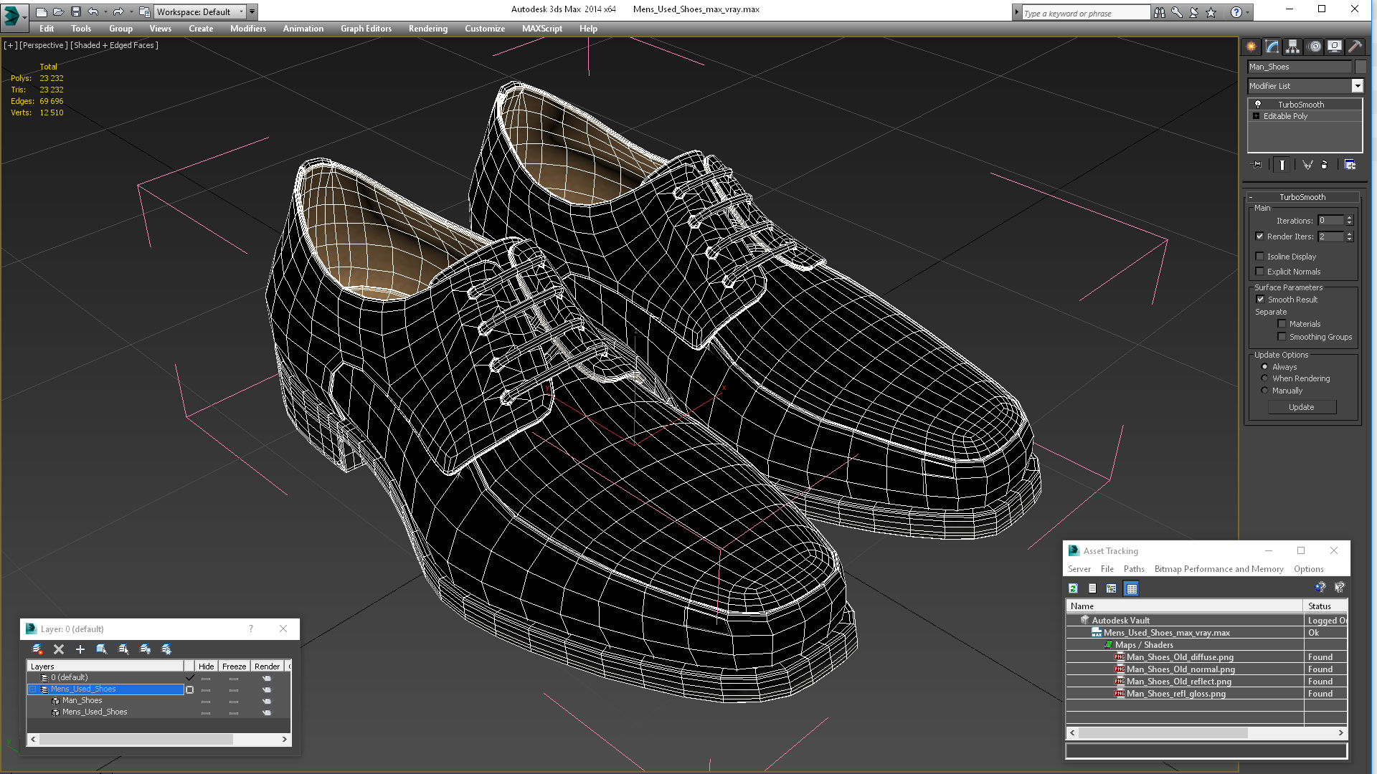Image resolution: width=1377 pixels, height=774 pixels.
Task: Enable the Explicit Normals checkbox
Action: [x=1259, y=272]
